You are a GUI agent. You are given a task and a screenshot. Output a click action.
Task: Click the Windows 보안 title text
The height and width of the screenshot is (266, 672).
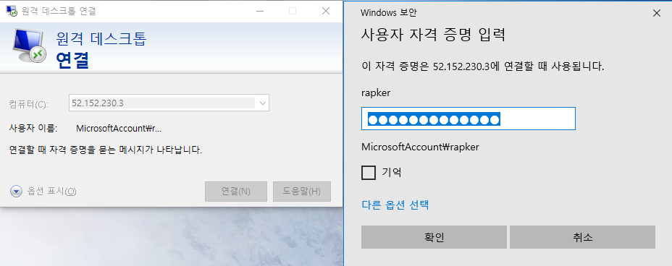point(388,13)
